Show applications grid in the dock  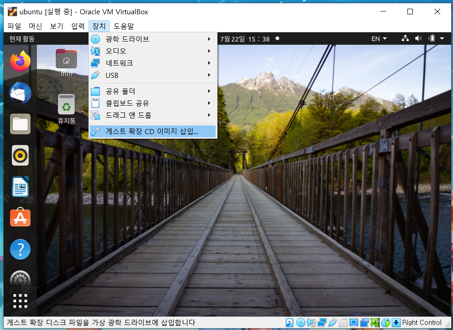20,301
